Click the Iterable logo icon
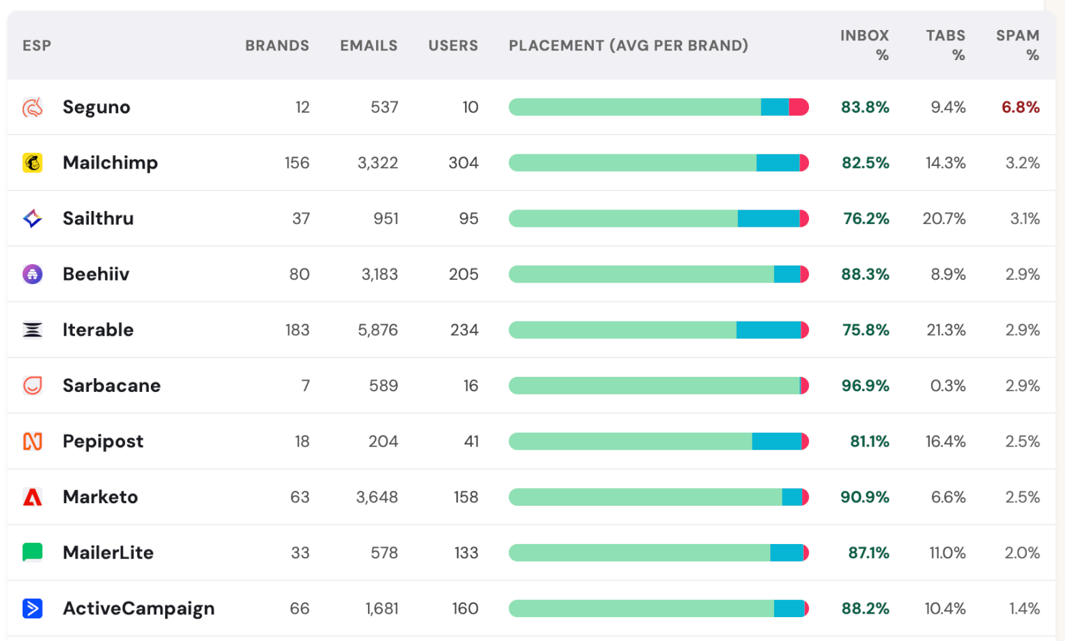This screenshot has height=641, width=1065. click(33, 330)
